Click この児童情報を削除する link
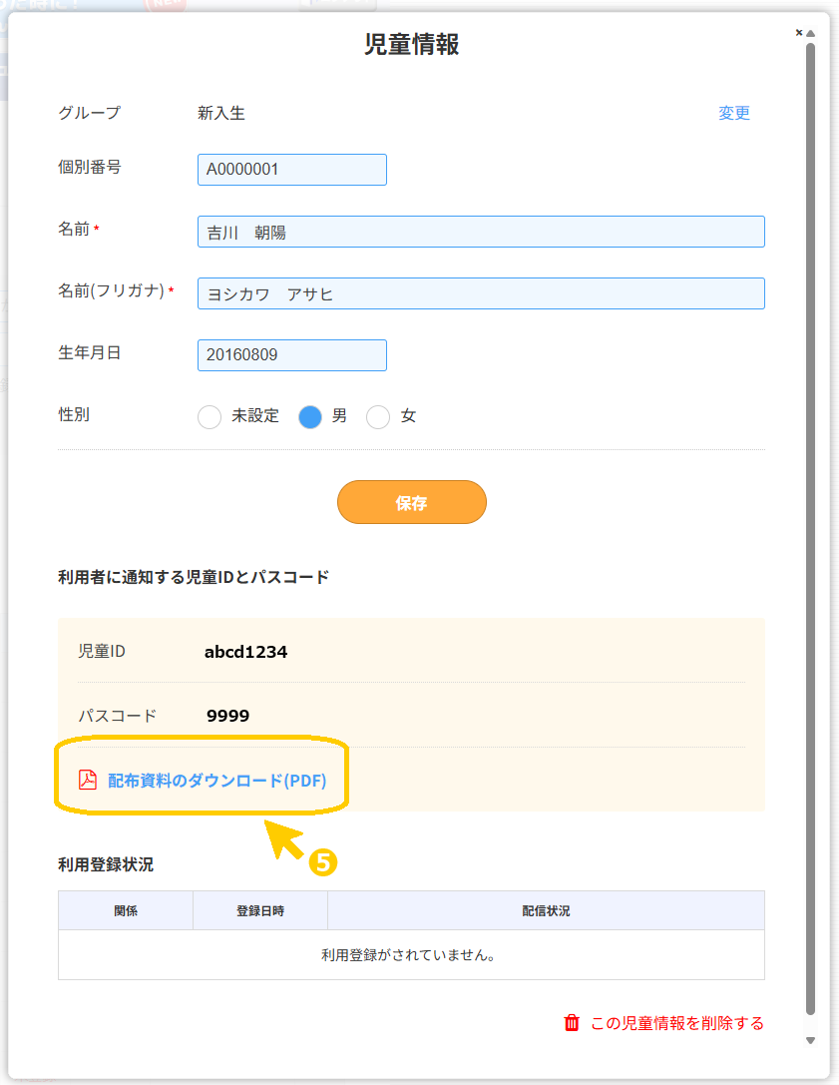This screenshot has height=1085, width=839. (677, 1023)
